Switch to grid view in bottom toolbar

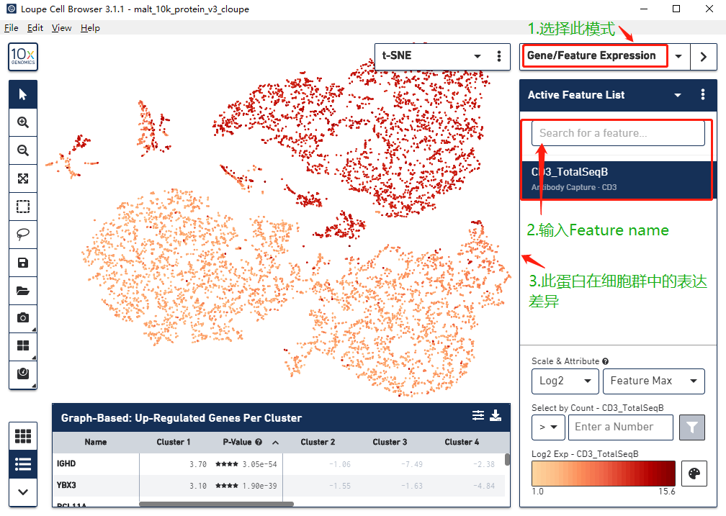click(22, 435)
